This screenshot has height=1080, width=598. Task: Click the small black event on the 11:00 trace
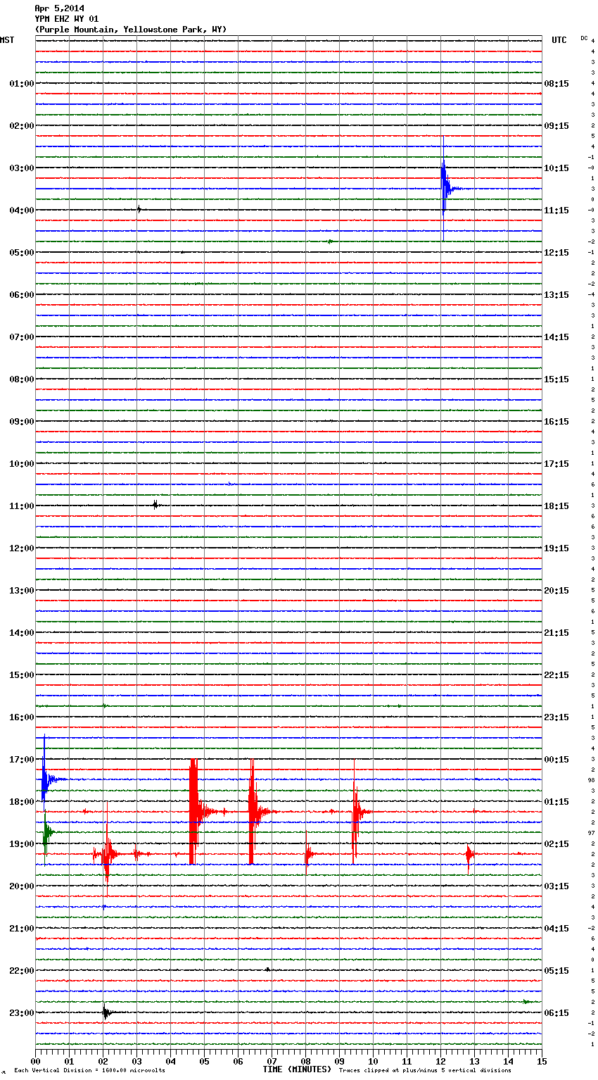pos(155,504)
